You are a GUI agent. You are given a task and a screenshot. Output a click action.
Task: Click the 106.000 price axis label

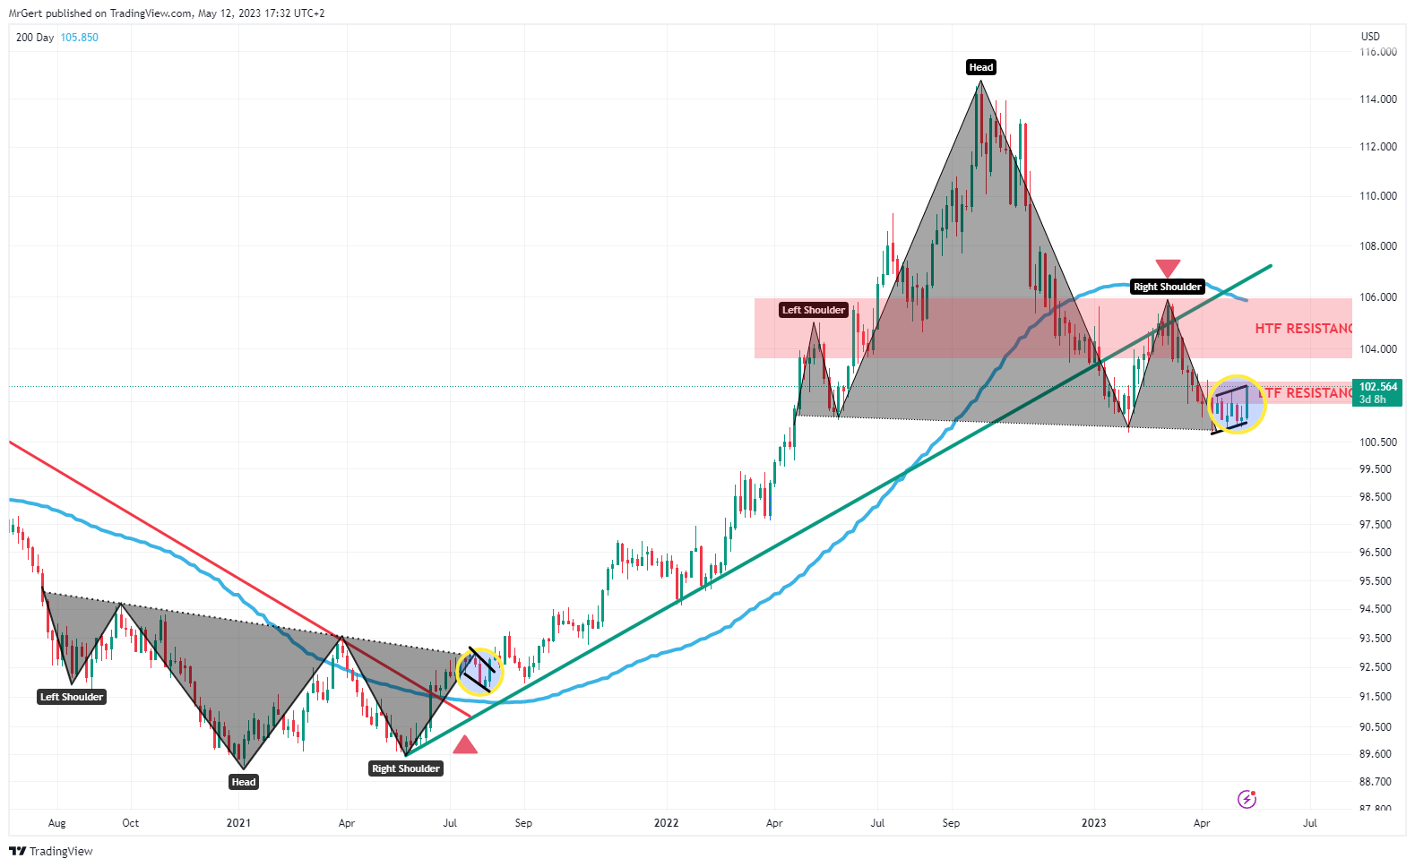1378,297
